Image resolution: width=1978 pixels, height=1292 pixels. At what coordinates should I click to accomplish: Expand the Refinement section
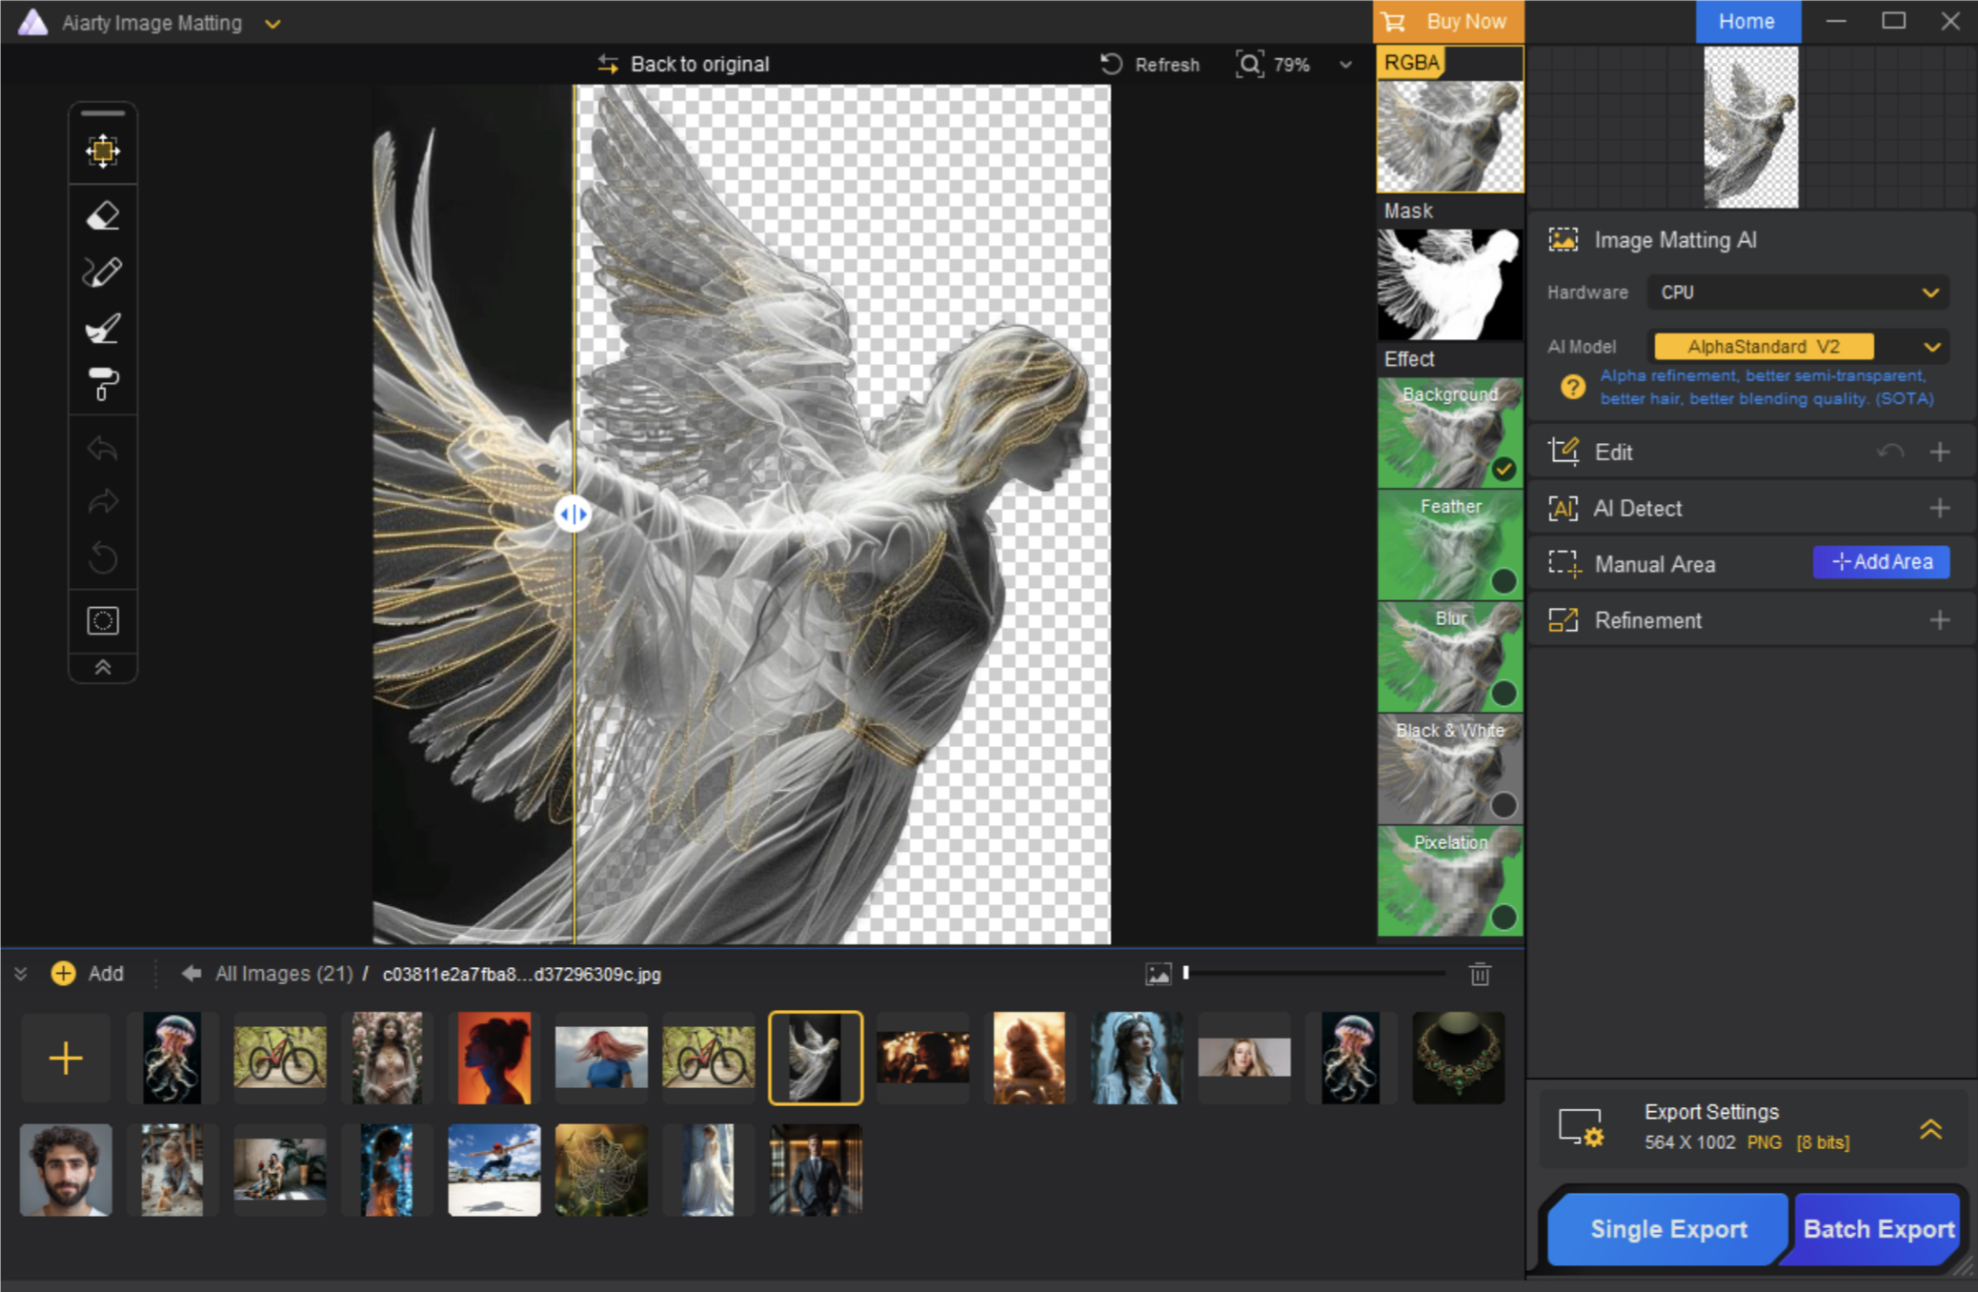click(1939, 620)
